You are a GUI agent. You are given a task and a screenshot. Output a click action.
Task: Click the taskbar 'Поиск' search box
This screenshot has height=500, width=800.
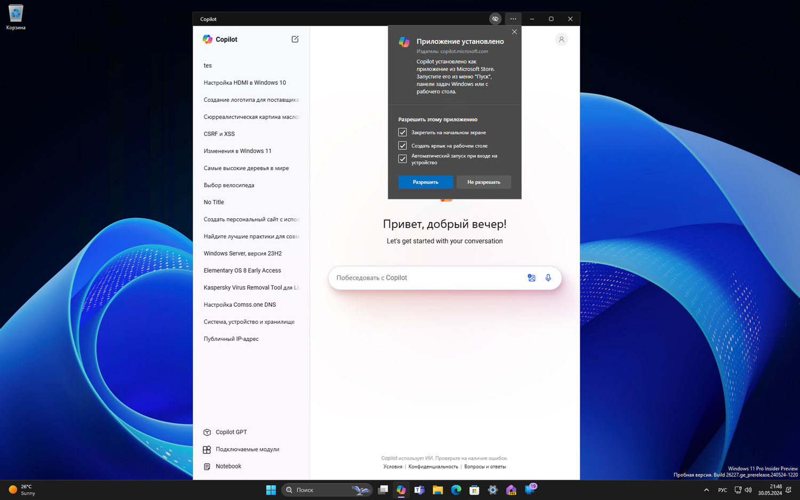pyautogui.click(x=327, y=490)
